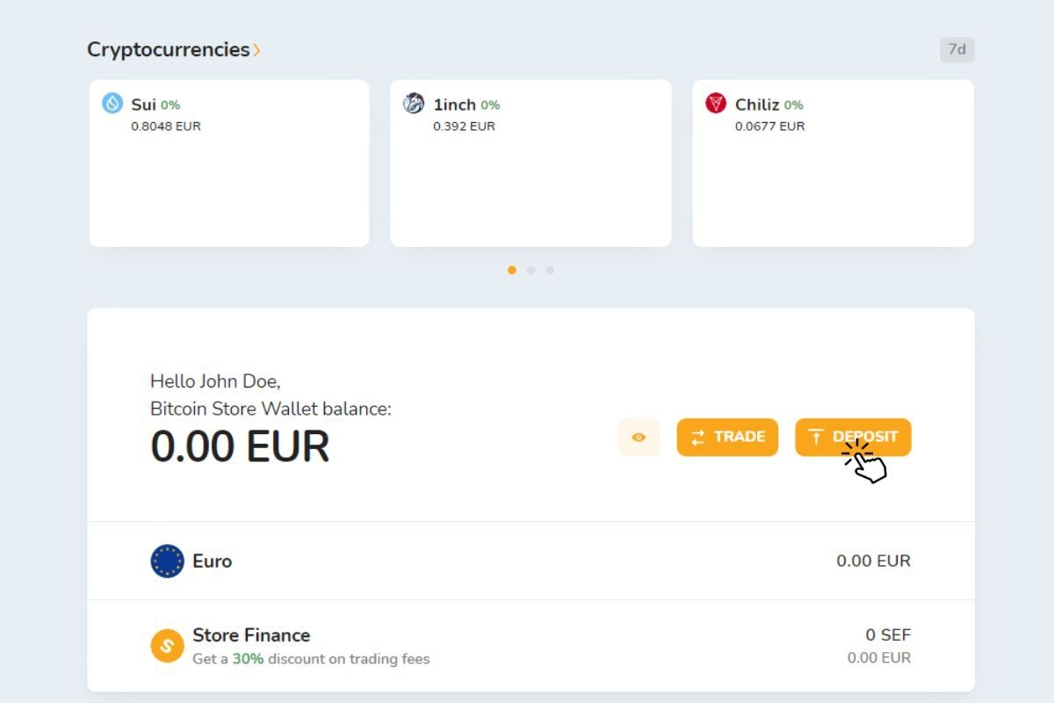Click the Cryptocurrencies heading link
The height and width of the screenshot is (703, 1054).
click(x=168, y=50)
